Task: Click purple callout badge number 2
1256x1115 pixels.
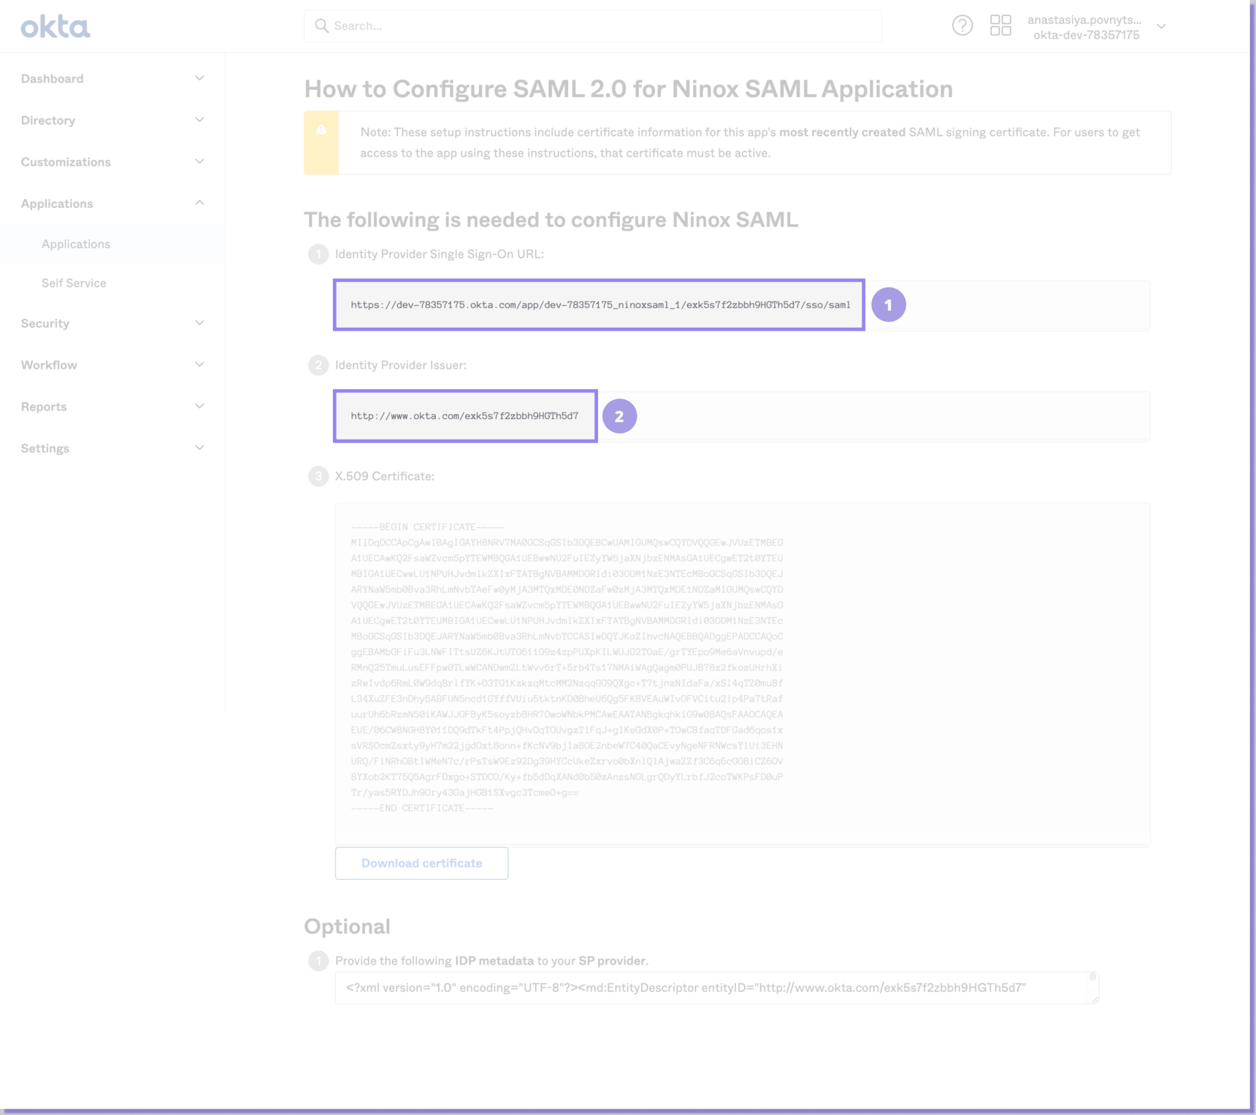Action: click(619, 416)
